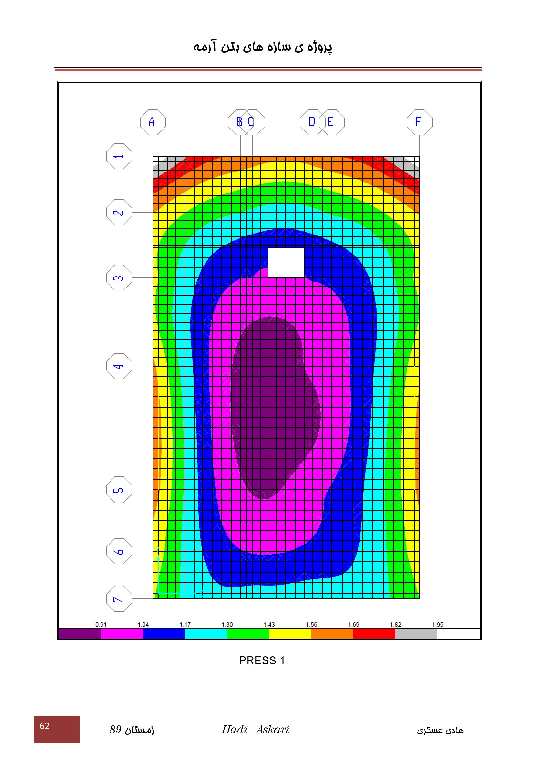The width and height of the screenshot is (552, 781).
Task: Select row grid bubble 5
Action: [119, 490]
